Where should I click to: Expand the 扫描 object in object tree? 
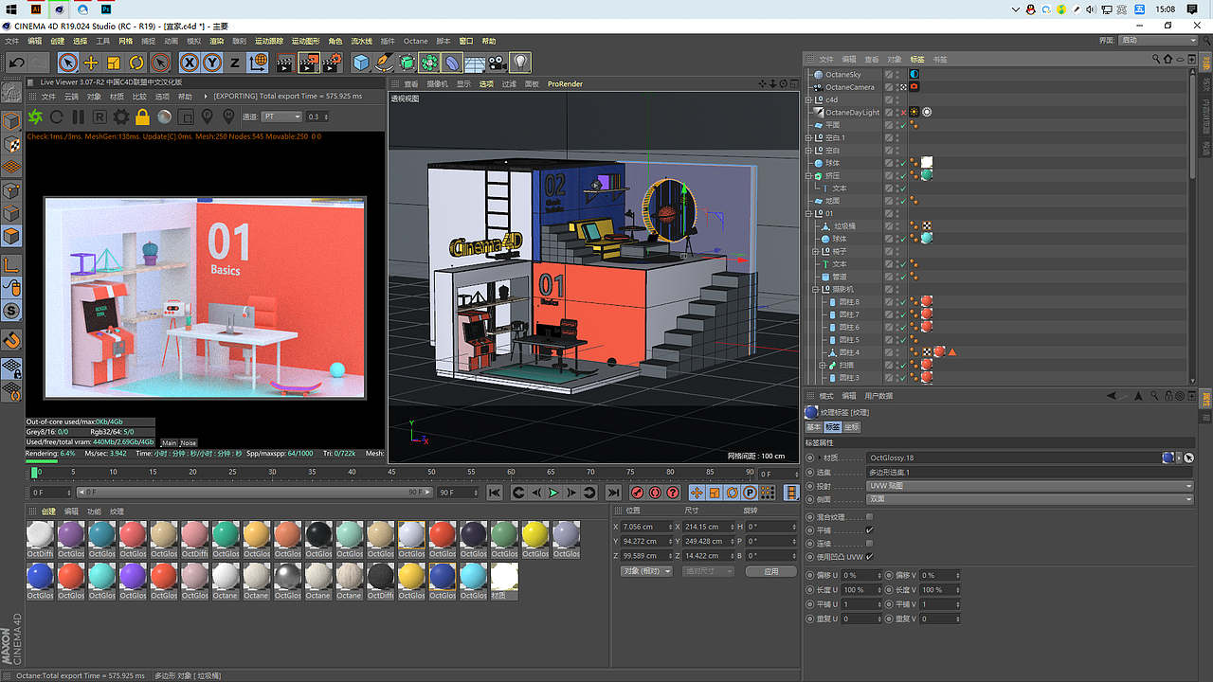pos(823,365)
